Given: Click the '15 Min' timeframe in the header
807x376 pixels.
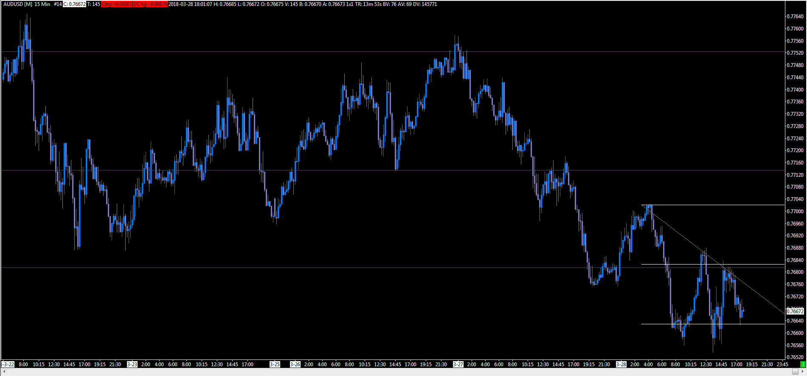Looking at the screenshot, I should (42, 4).
